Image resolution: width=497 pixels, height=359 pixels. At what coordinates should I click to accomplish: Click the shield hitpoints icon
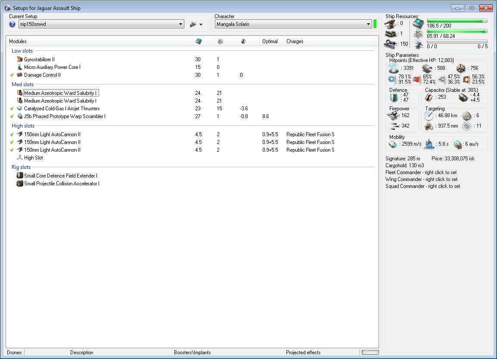pyautogui.click(x=394, y=68)
